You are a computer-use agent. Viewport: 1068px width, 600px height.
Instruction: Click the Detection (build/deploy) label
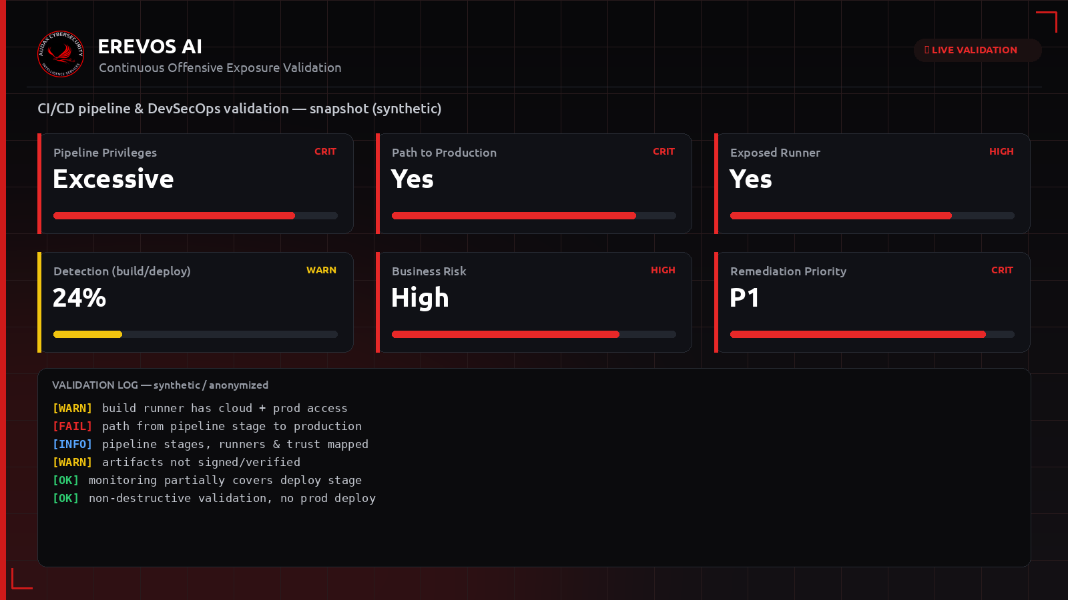[122, 271]
